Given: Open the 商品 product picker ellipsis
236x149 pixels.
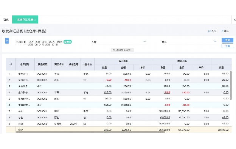Looking at the screenshot, I should (215, 41).
